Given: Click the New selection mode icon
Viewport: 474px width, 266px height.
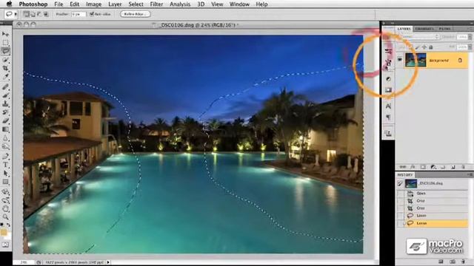Looking at the screenshot, I should point(27,14).
